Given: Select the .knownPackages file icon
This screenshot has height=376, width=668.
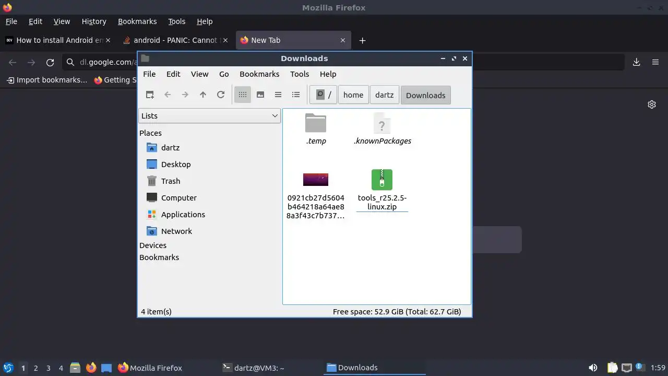Looking at the screenshot, I should tap(382, 124).
